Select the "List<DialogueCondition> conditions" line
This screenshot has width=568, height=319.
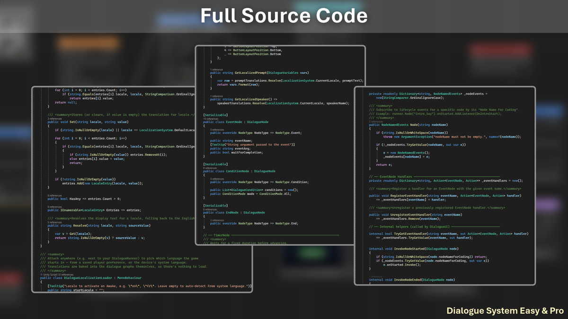[254, 190]
